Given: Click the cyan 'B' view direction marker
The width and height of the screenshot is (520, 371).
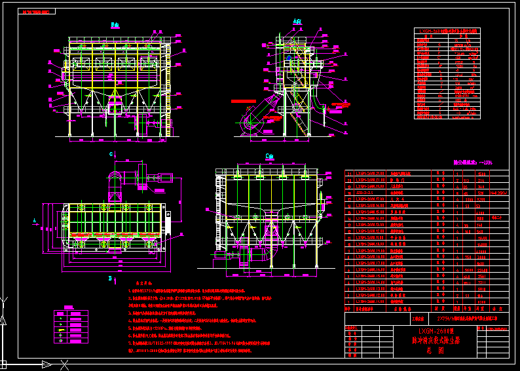Looking at the screenshot, I should tap(111, 279).
